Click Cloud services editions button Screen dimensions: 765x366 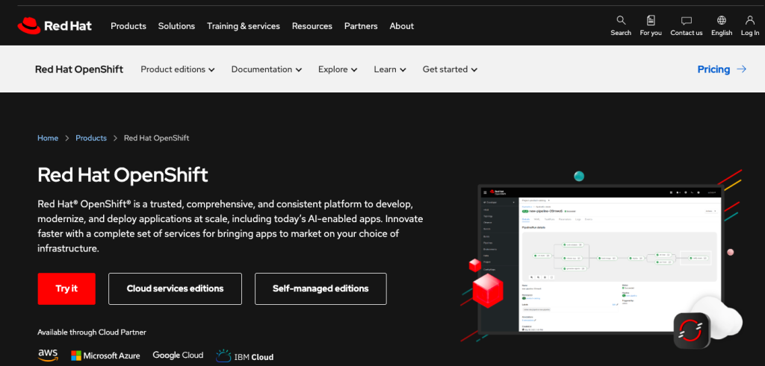coord(175,288)
